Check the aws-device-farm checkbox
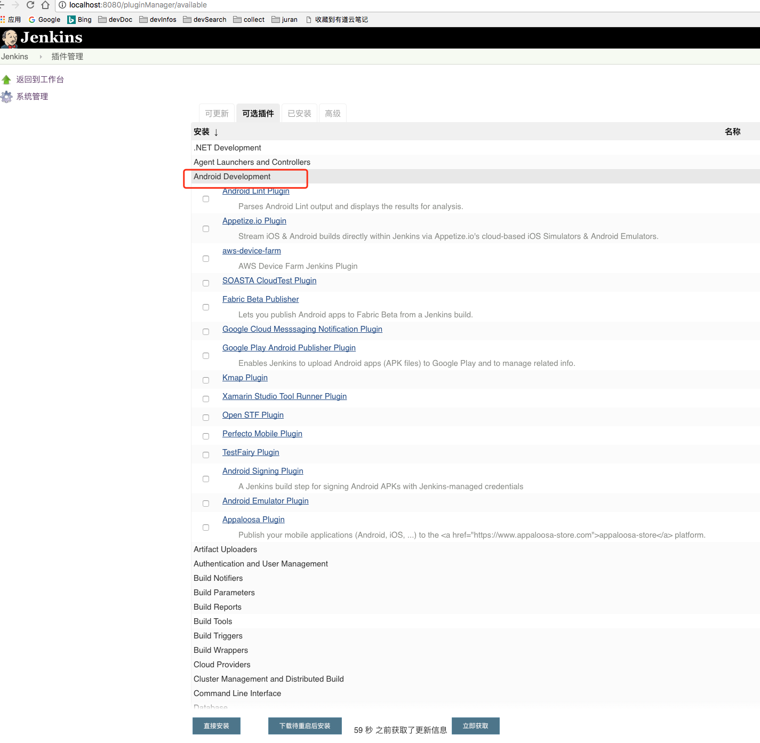The width and height of the screenshot is (760, 743). (206, 259)
